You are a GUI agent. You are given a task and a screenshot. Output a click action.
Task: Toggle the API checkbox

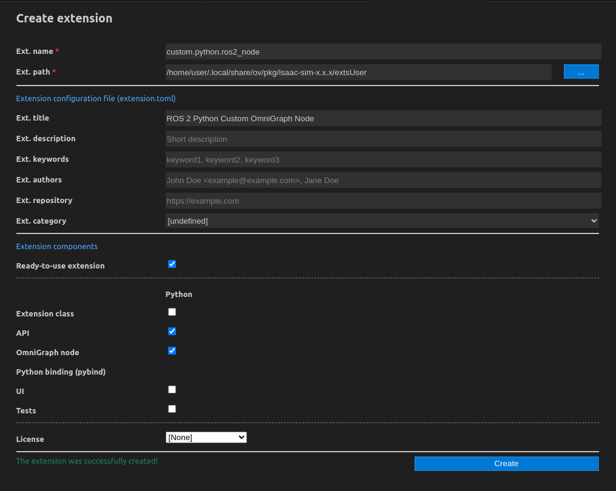click(172, 332)
